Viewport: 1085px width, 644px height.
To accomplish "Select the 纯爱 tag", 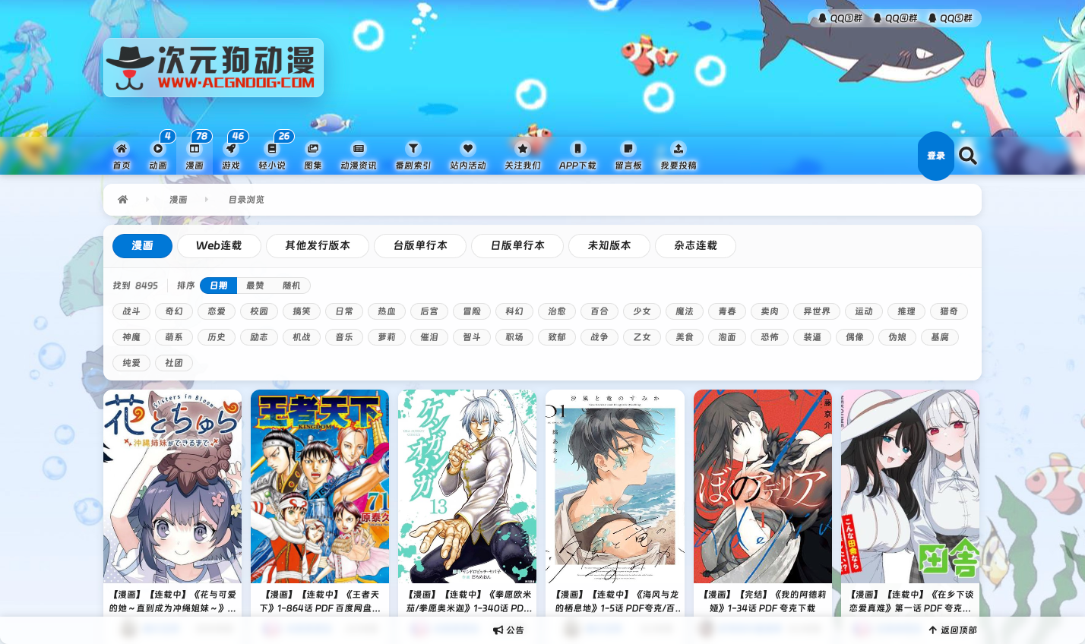I will (131, 363).
